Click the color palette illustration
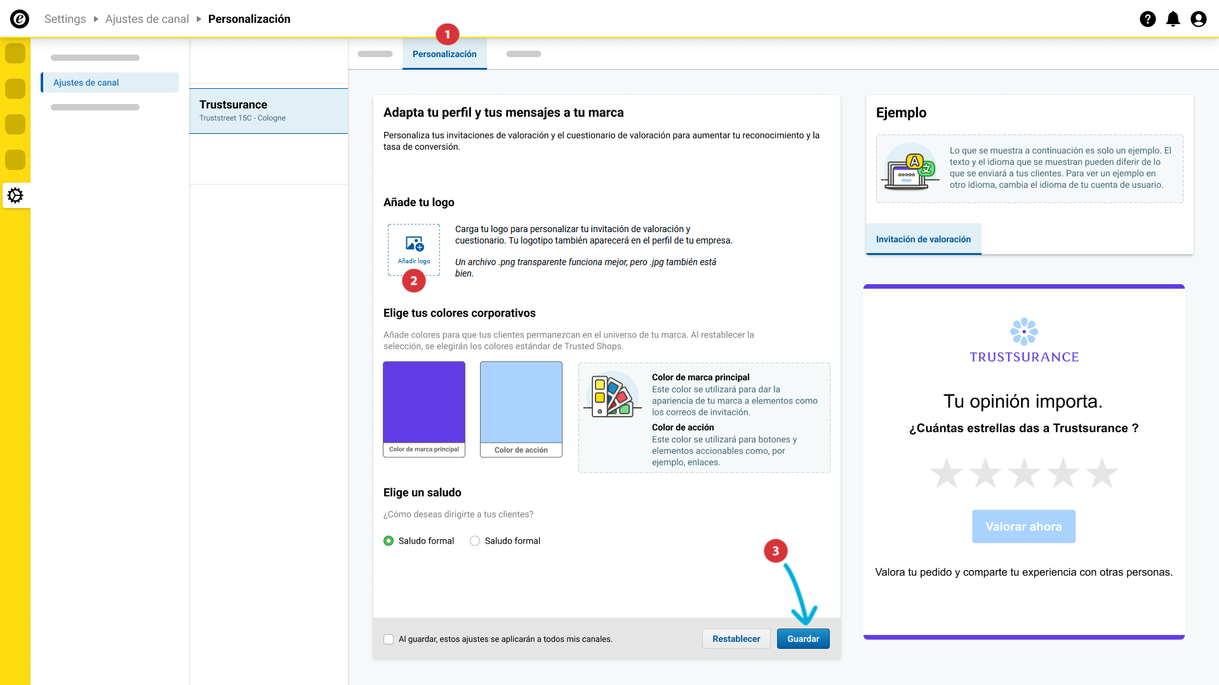The width and height of the screenshot is (1219, 685). tap(612, 395)
